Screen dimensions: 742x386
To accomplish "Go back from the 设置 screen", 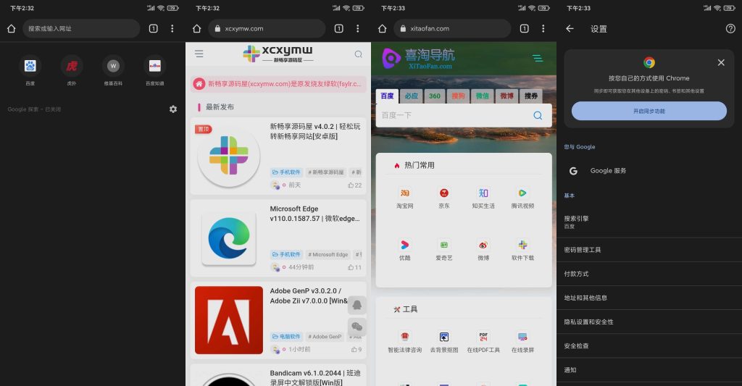I will pos(570,28).
